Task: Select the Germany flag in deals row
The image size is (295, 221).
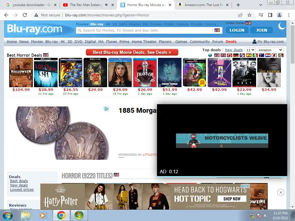Action: point(236,55)
